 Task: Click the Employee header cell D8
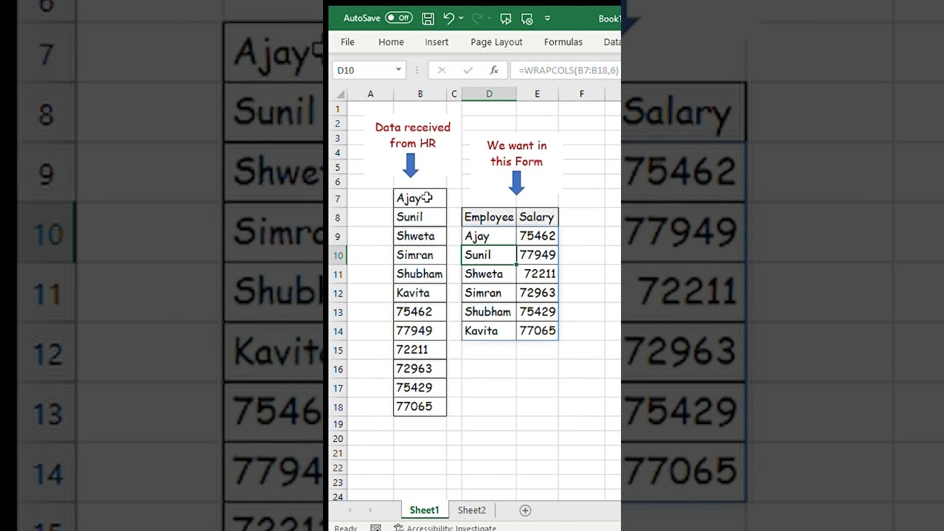pyautogui.click(x=489, y=218)
